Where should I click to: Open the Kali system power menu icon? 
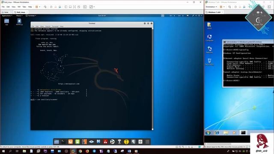(x=199, y=15)
